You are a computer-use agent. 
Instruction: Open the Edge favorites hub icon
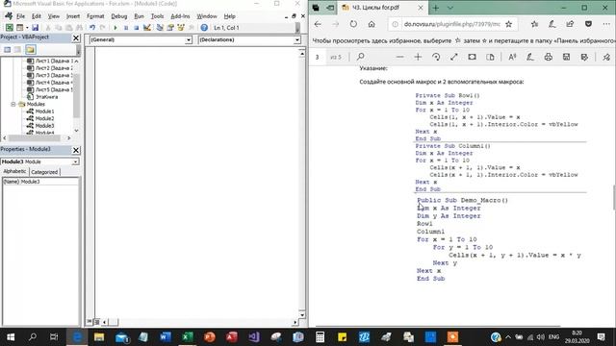point(534,24)
